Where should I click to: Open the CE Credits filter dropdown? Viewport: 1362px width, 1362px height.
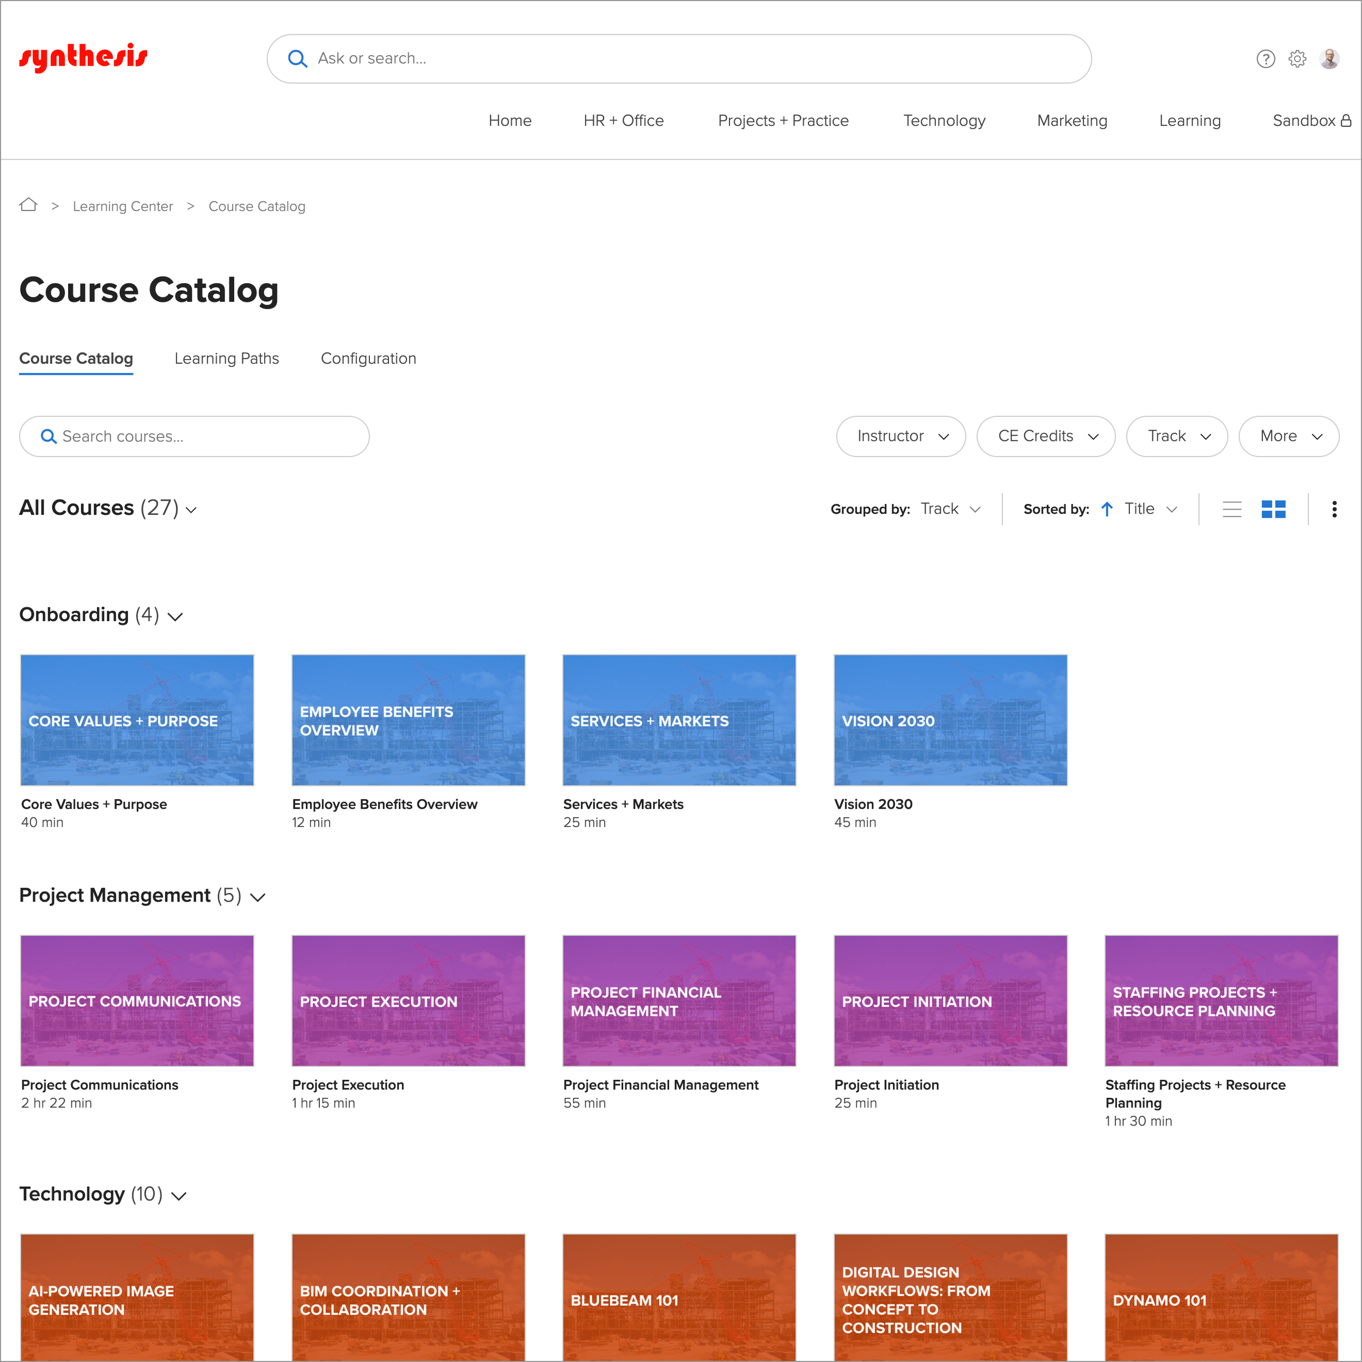point(1045,436)
